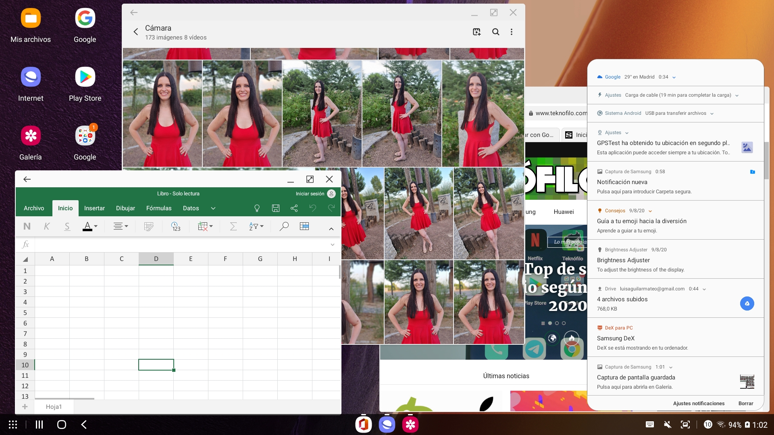Image resolution: width=774 pixels, height=435 pixels.
Task: Open the Tell Me lightbulb icon
Action: point(257,208)
